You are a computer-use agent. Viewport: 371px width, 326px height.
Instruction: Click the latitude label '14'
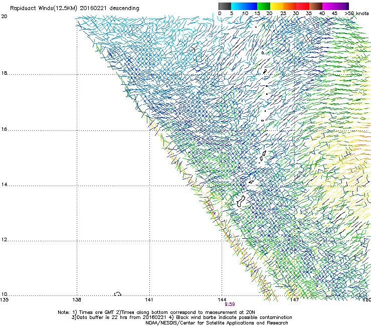tap(4, 185)
